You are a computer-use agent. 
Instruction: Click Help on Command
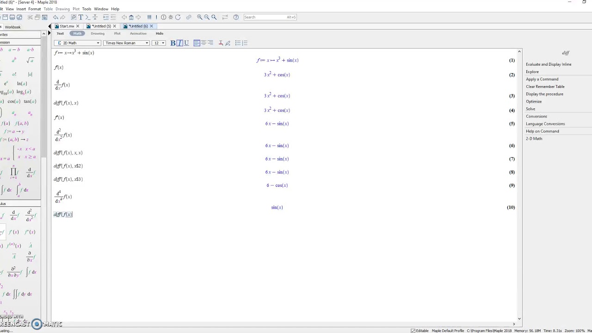coord(543,131)
